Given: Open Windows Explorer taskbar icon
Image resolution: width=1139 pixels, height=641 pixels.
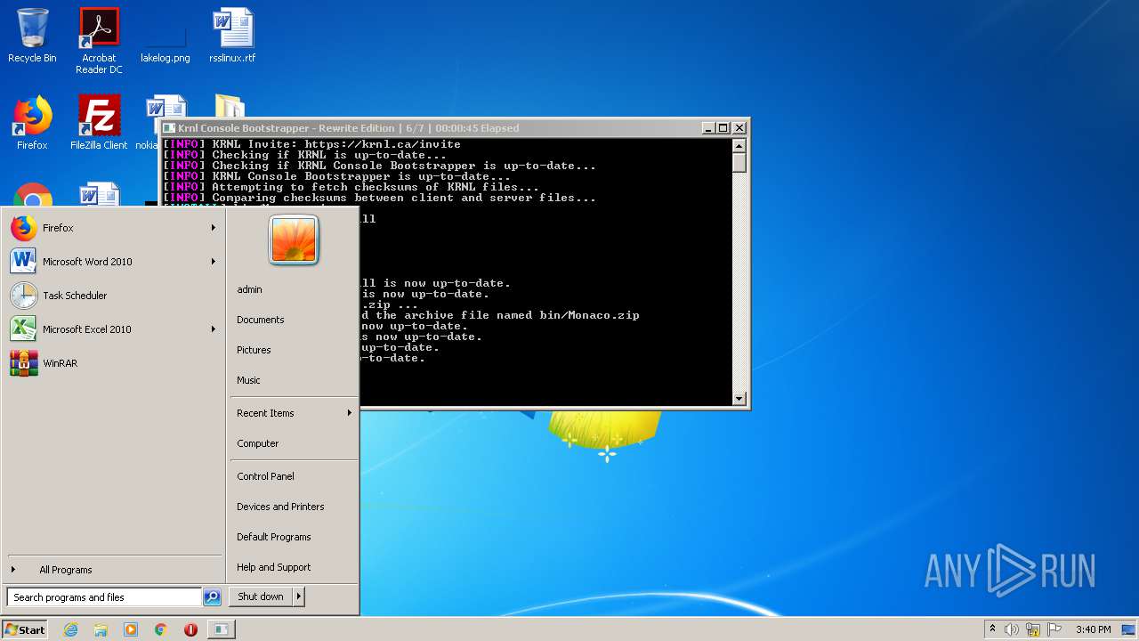Looking at the screenshot, I should point(101,629).
